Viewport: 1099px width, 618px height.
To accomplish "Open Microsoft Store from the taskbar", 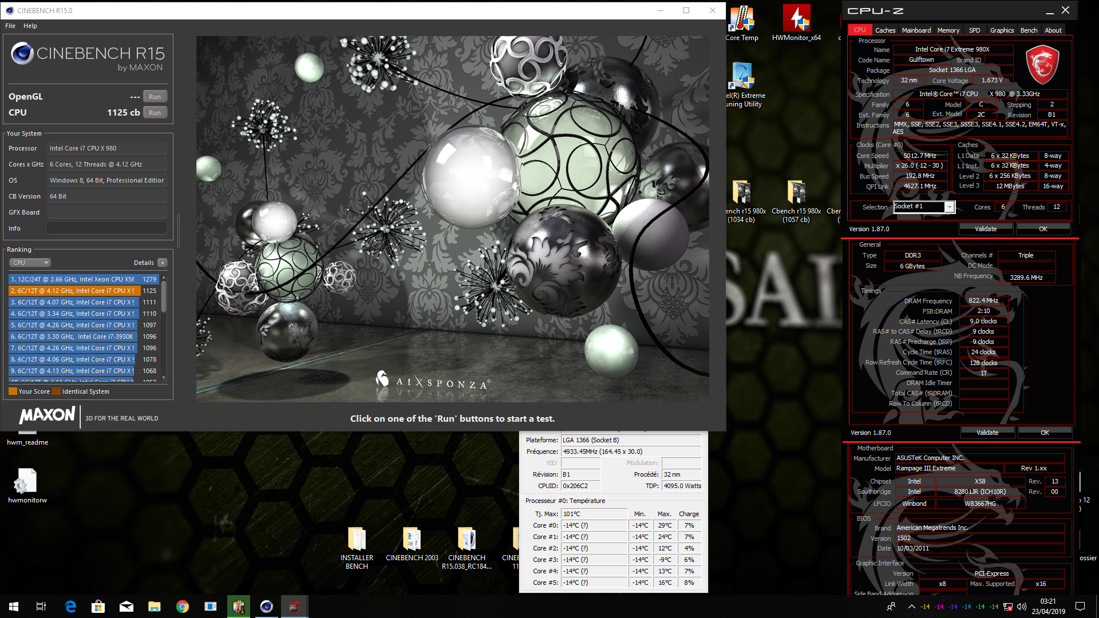I will point(98,607).
